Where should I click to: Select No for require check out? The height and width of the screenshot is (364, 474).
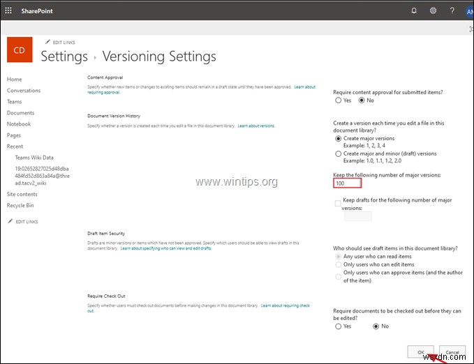click(376, 326)
